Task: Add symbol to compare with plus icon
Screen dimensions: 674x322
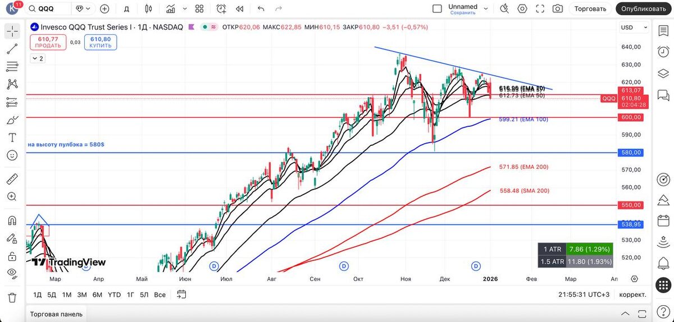Action: (x=104, y=8)
